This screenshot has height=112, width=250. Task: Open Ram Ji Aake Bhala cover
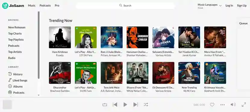(x=112, y=37)
